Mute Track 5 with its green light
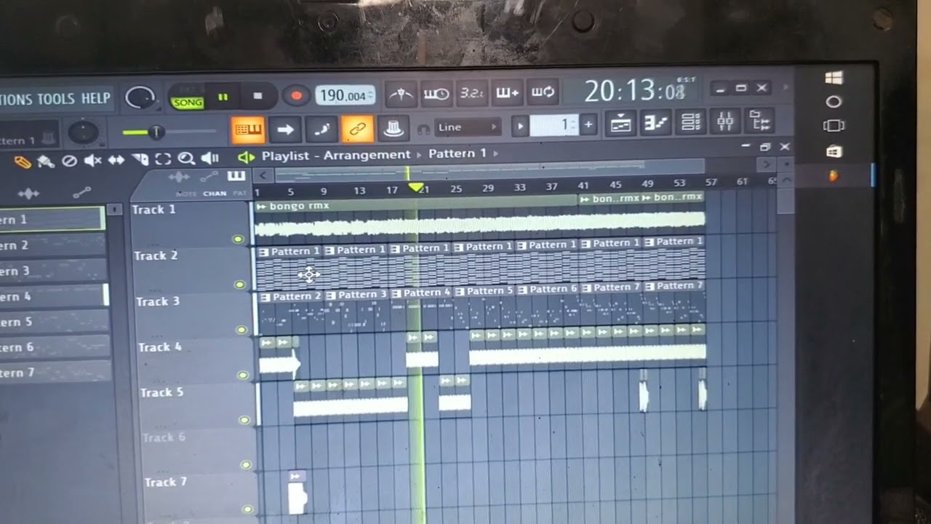Image resolution: width=931 pixels, height=524 pixels. pos(245,420)
